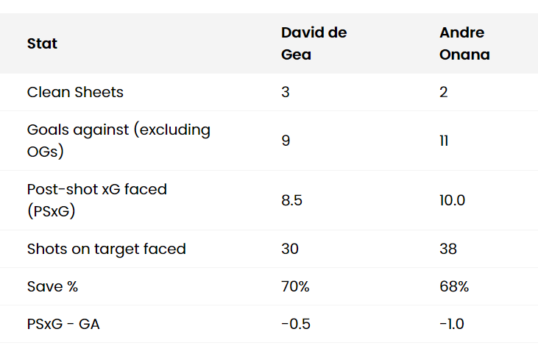Click the 68% save percentage
This screenshot has height=357, width=538.
click(454, 286)
